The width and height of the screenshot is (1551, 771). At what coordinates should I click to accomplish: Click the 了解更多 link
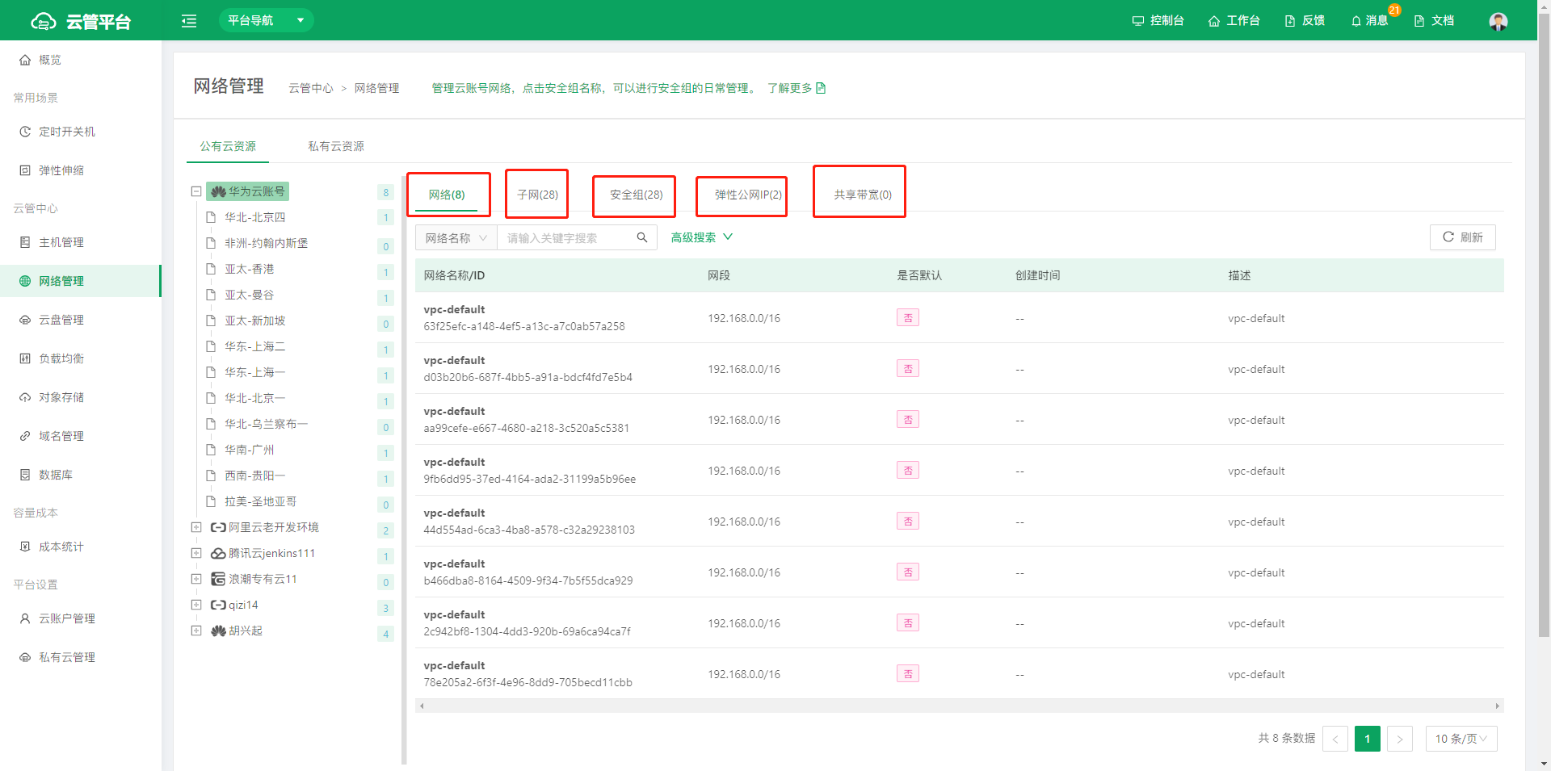(x=797, y=88)
